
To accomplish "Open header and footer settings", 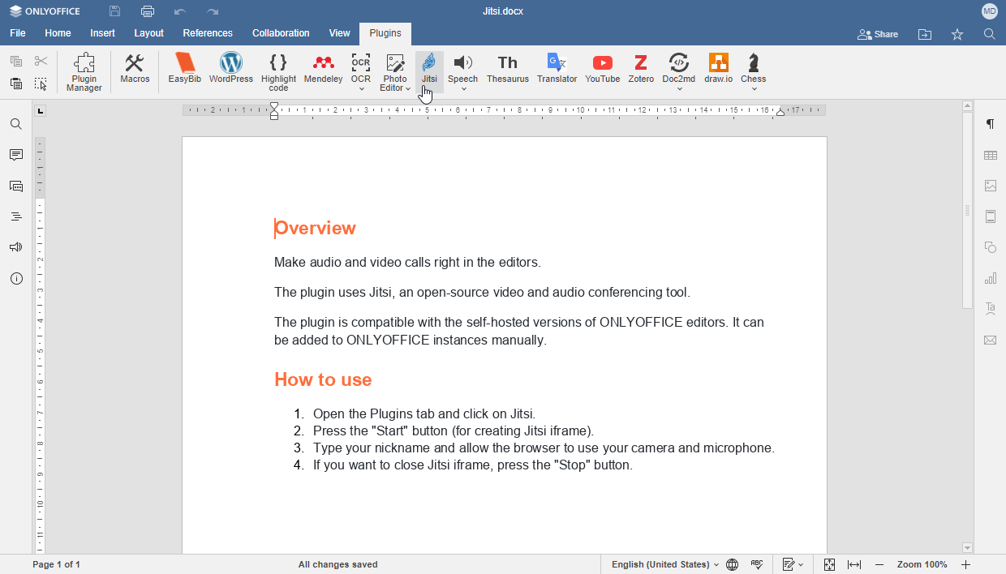I will point(991,216).
